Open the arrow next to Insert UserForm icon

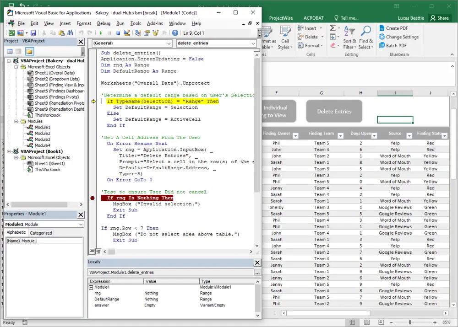point(26,33)
